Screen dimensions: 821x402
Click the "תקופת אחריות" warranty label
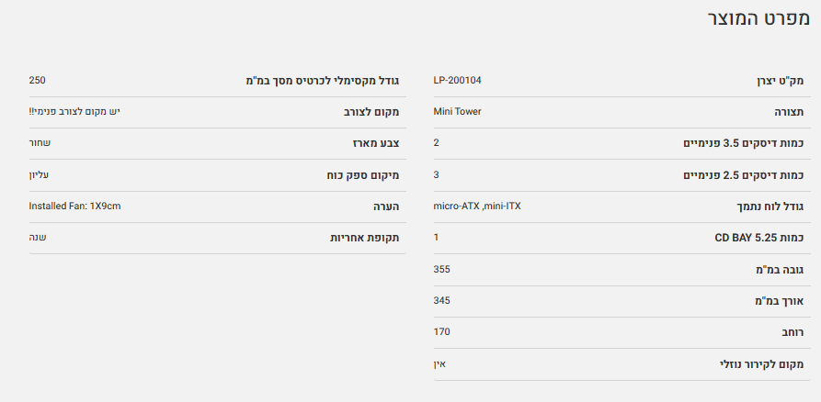pos(364,238)
